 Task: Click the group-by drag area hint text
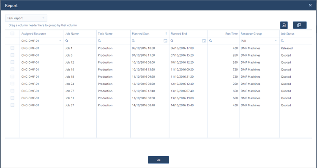(x=43, y=25)
